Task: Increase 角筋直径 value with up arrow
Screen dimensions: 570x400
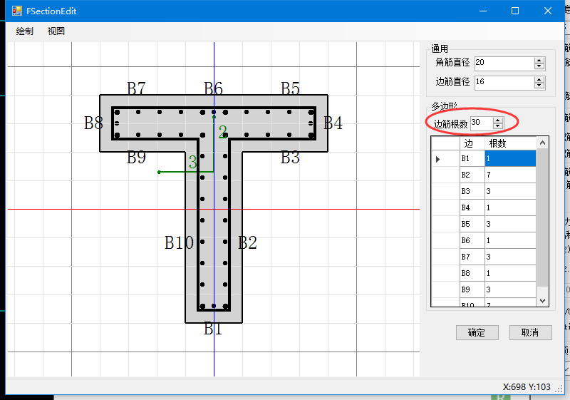Action: pos(539,60)
